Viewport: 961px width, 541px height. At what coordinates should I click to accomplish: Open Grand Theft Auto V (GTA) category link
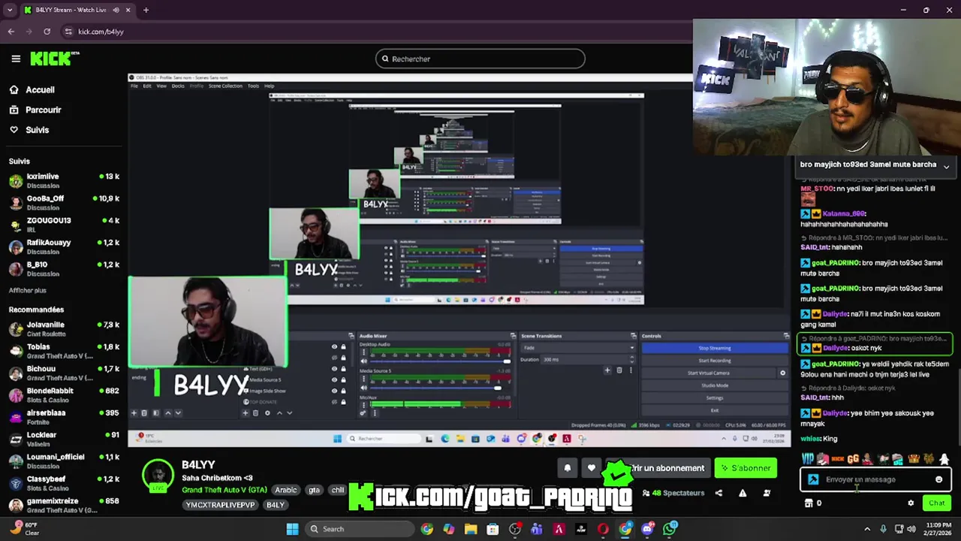point(224,490)
